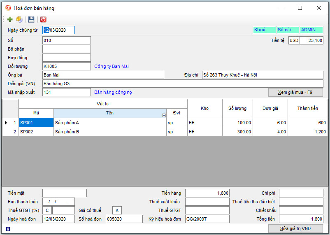Toggle the Giá có thuế K box
Image resolution: width=330 pixels, height=235 pixels.
(x=117, y=210)
